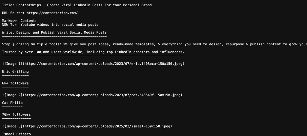Click the "URL Source:" label
This screenshot has width=307, height=136.
(x=13, y=13)
